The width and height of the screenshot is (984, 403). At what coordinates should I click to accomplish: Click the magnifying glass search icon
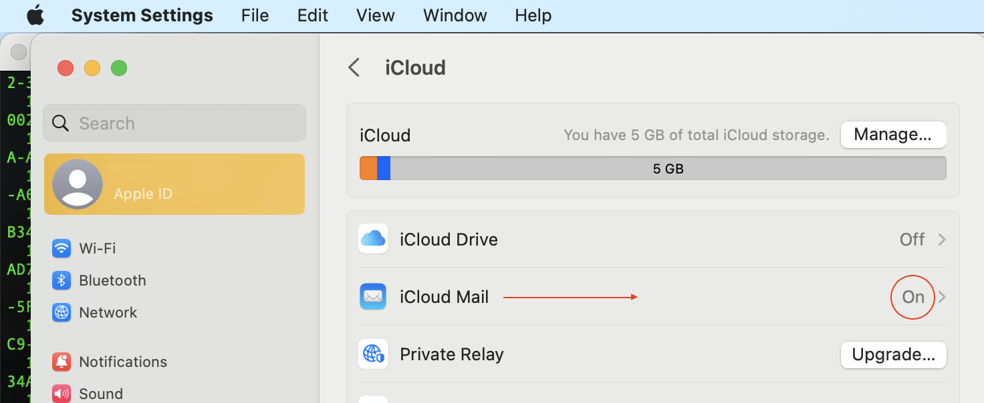[60, 123]
